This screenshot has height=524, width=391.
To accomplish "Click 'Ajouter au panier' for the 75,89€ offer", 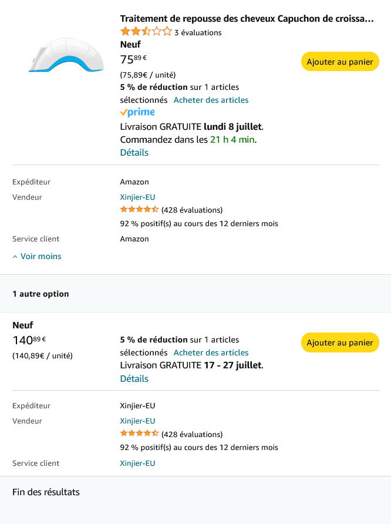I will (x=339, y=61).
